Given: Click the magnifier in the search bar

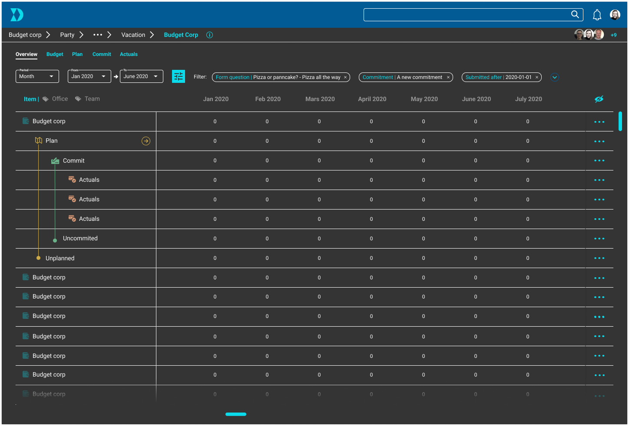Looking at the screenshot, I should point(575,14).
